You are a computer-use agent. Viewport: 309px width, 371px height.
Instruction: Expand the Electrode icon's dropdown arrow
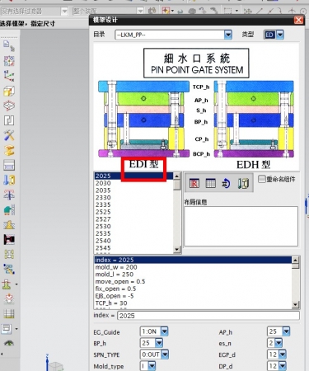click(16, 284)
